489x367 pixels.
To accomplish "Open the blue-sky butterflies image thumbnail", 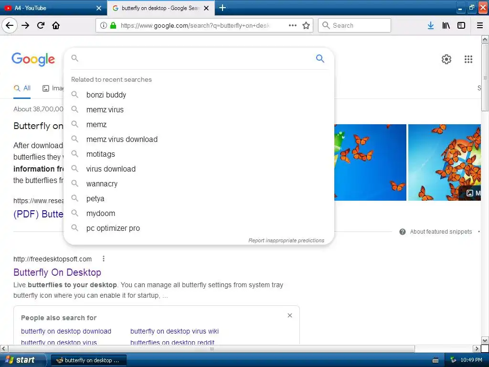I will click(370, 162).
